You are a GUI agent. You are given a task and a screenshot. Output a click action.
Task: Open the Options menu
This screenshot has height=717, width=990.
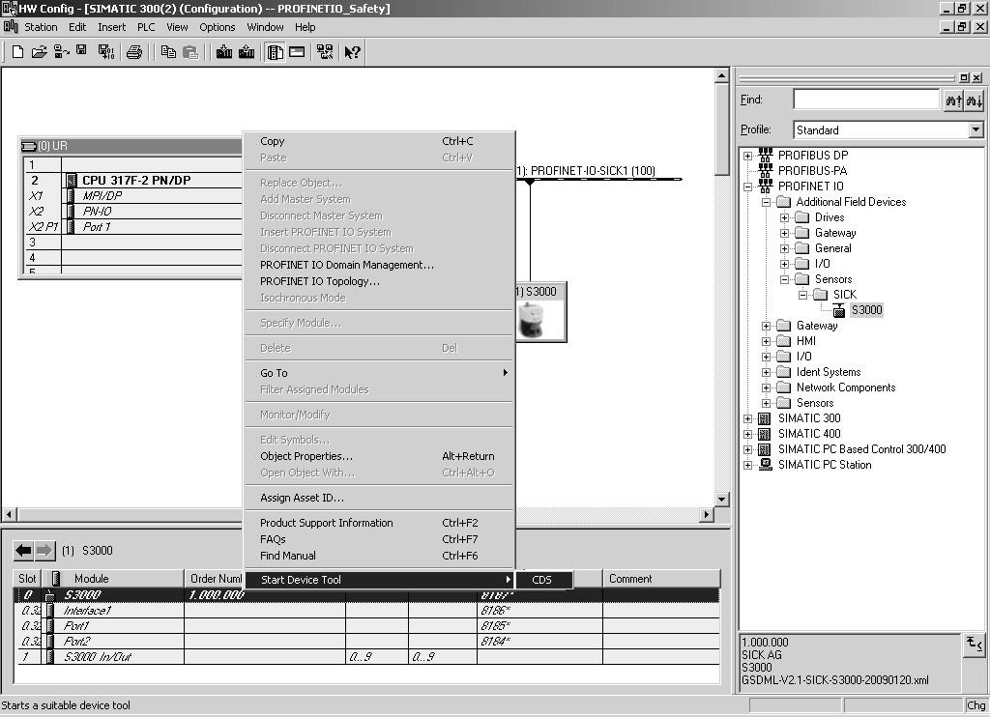(x=218, y=26)
